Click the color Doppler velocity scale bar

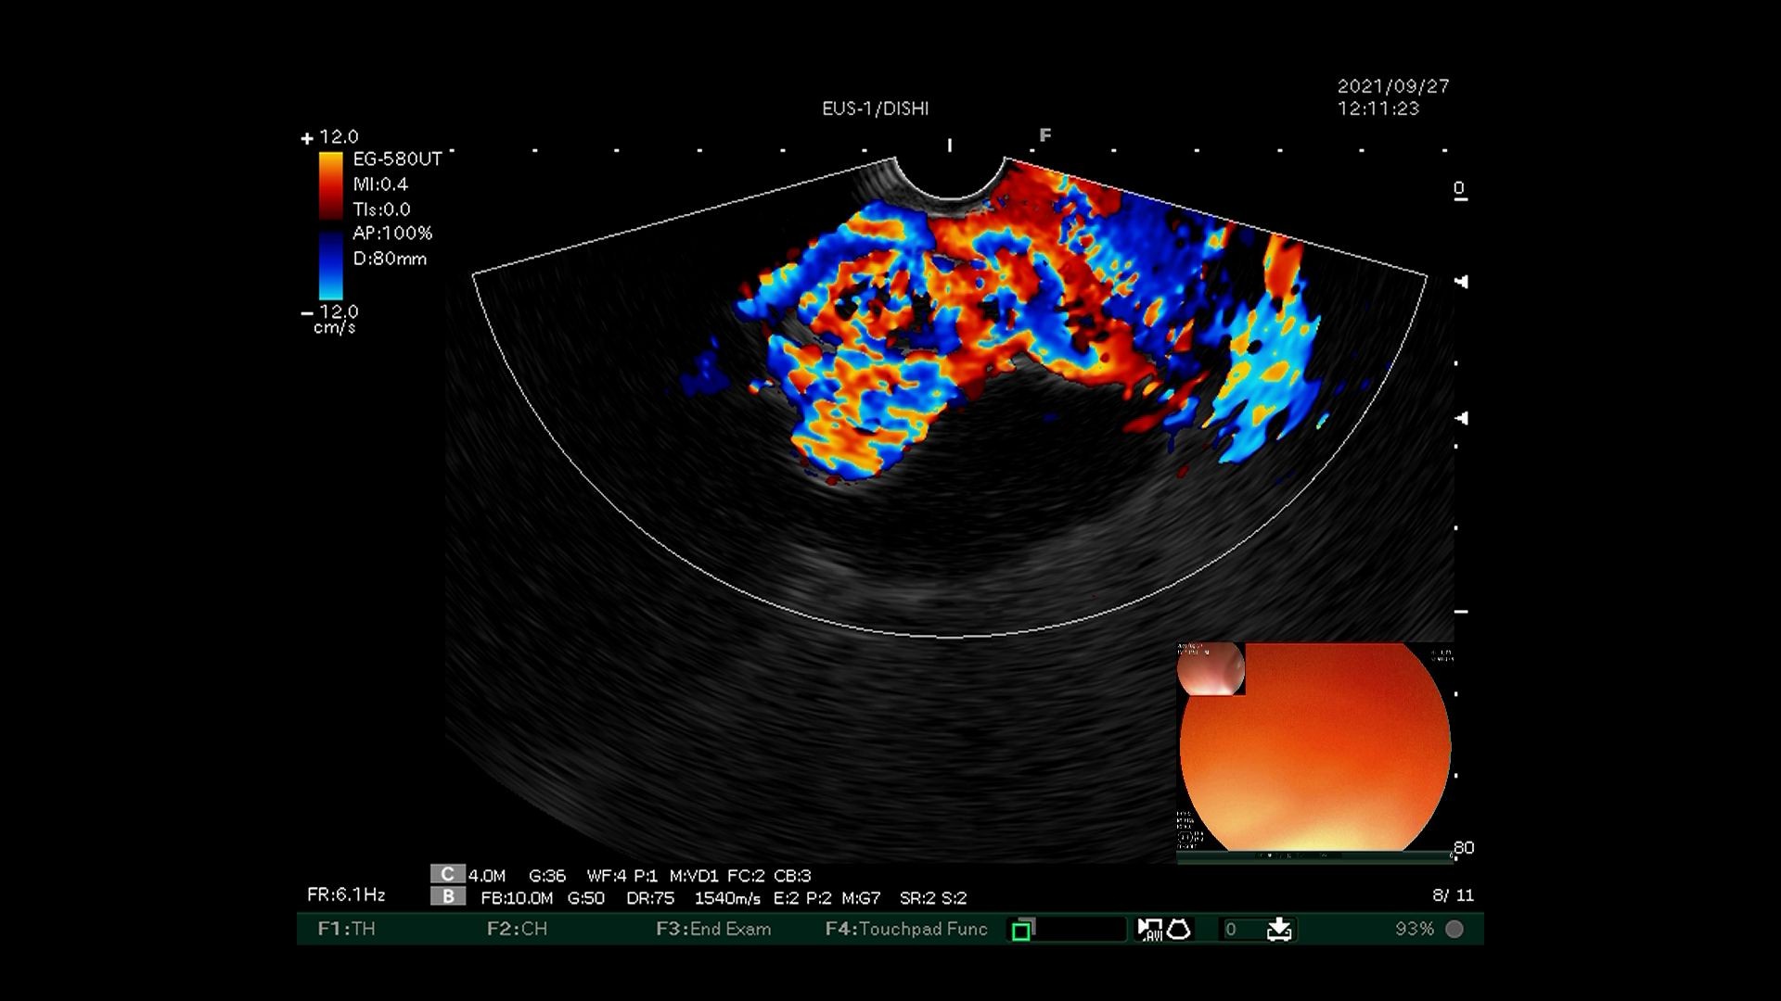331,225
